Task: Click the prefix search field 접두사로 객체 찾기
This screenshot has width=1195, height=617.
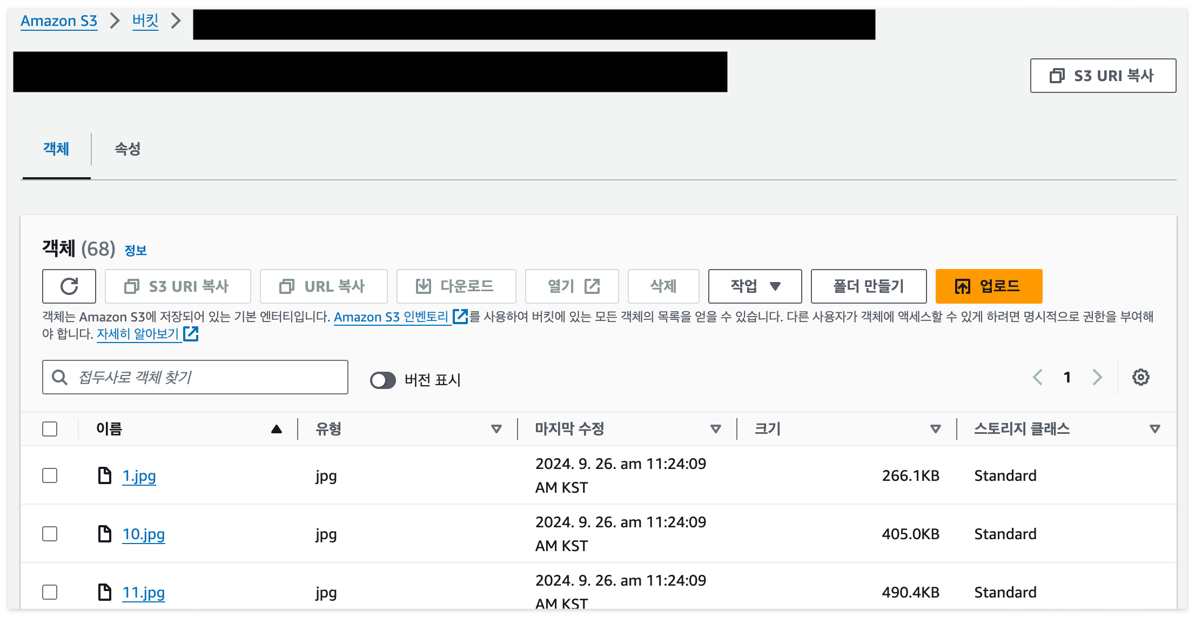Action: pyautogui.click(x=205, y=377)
